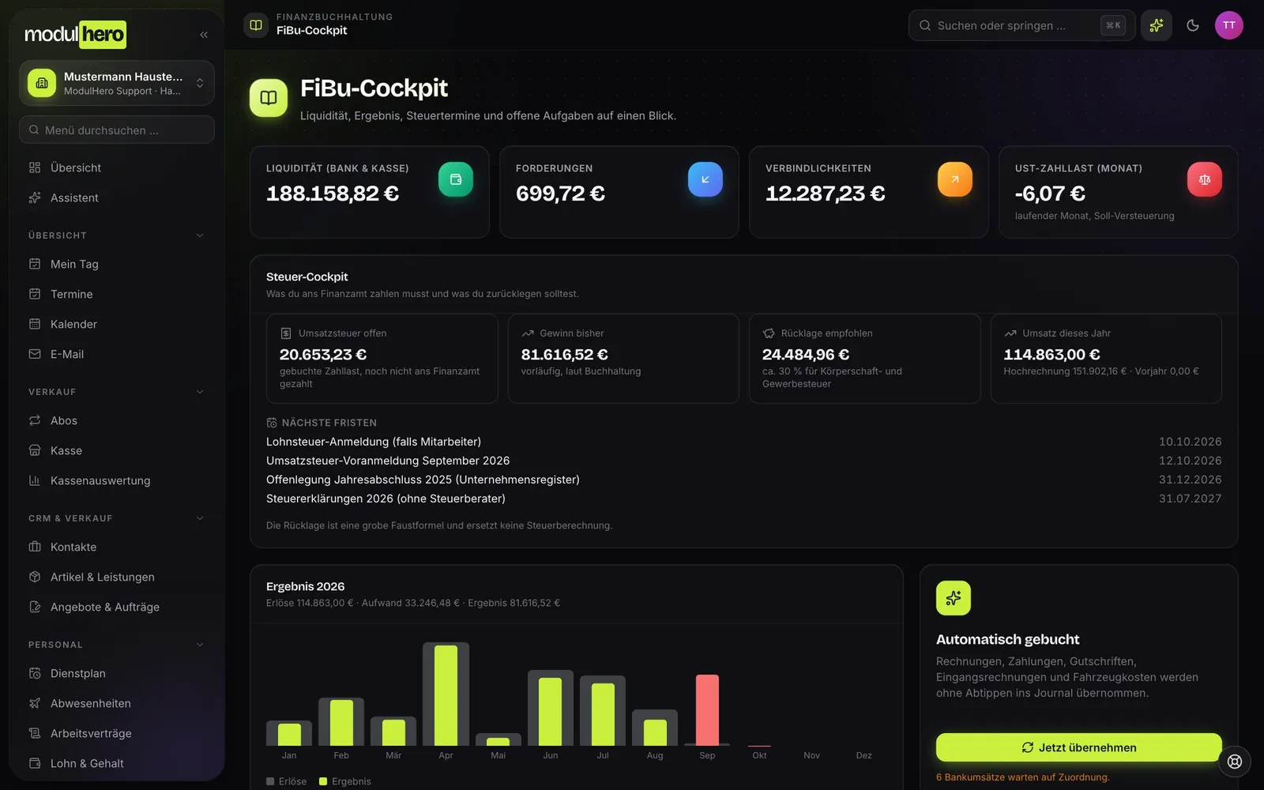Click the red September bar in chart
Viewport: 1264px width, 790px height.
coord(707,709)
